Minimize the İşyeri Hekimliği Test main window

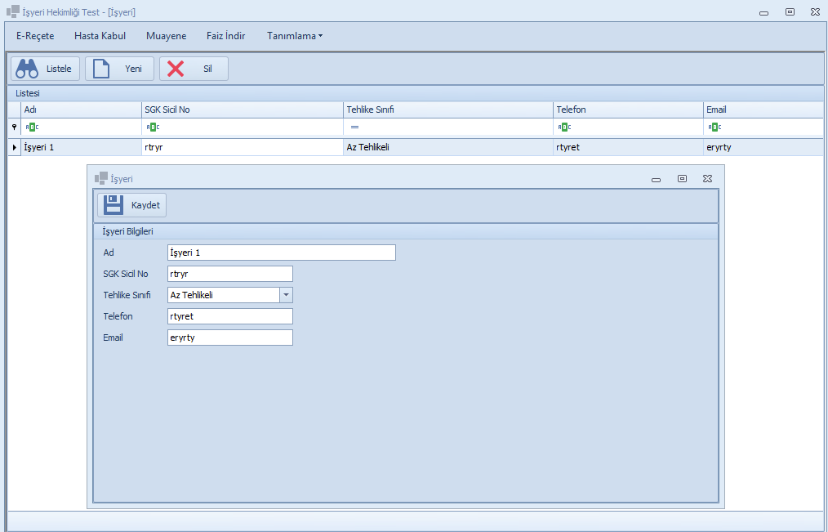(763, 13)
